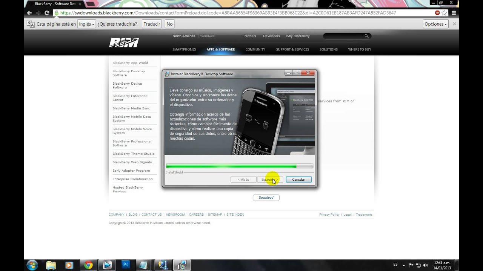The width and height of the screenshot is (483, 271).
Task: Click the No button in translate bar
Action: coord(170,24)
